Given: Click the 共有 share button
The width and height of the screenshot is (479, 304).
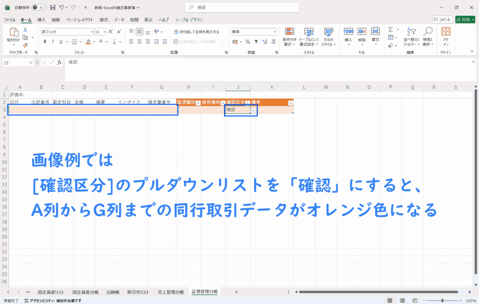Looking at the screenshot, I should 465,20.
